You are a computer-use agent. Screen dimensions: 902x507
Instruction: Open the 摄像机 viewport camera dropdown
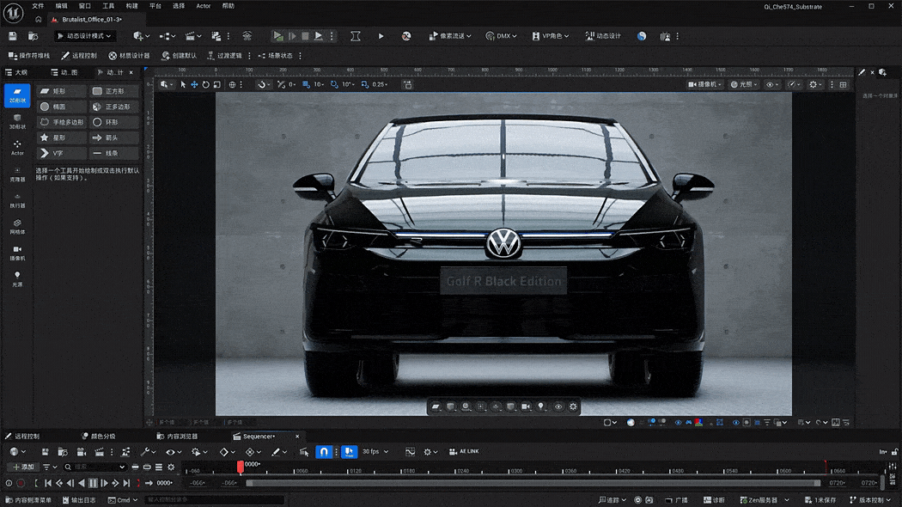tap(704, 84)
